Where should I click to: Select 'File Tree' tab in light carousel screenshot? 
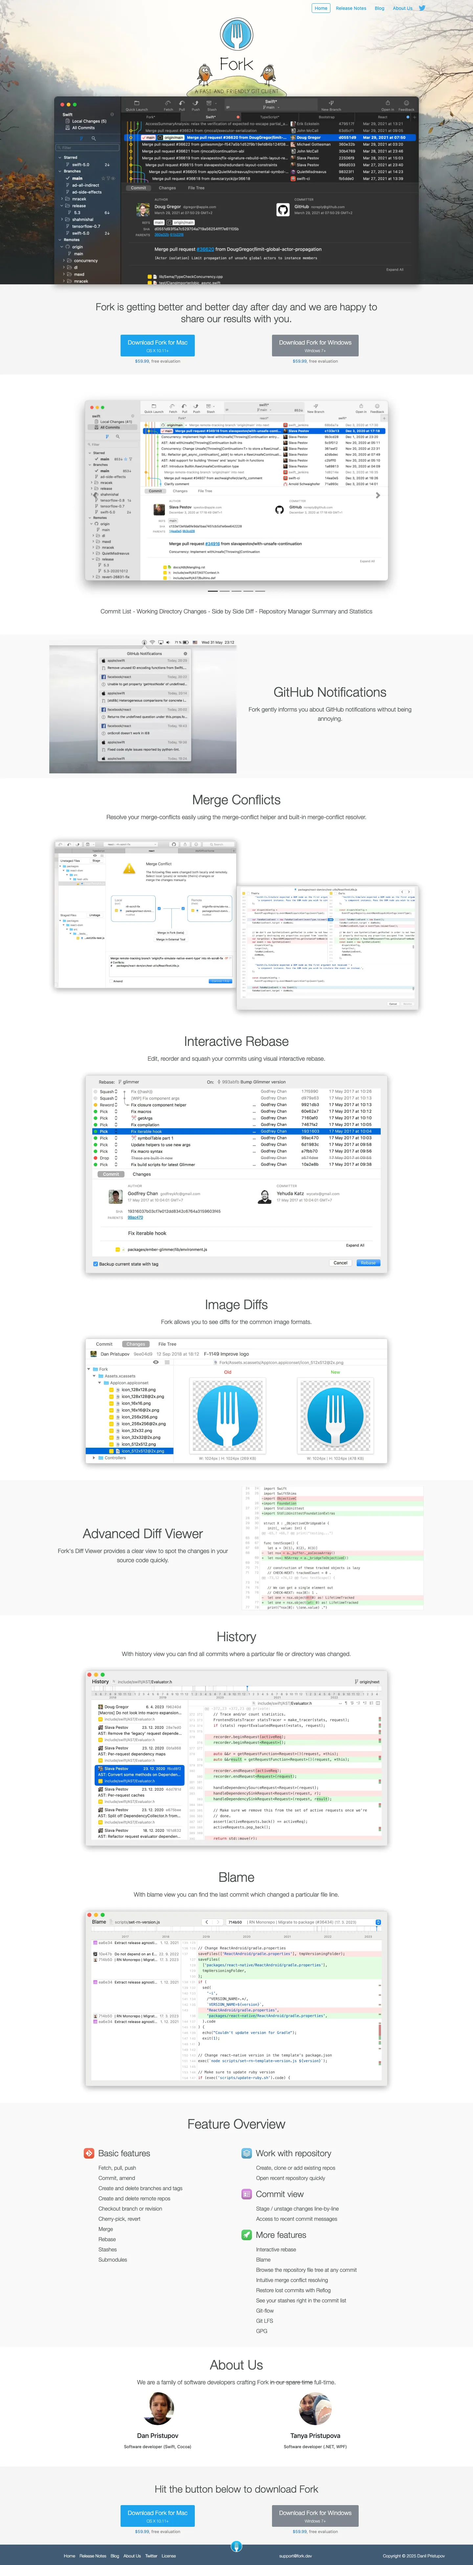coord(205,491)
